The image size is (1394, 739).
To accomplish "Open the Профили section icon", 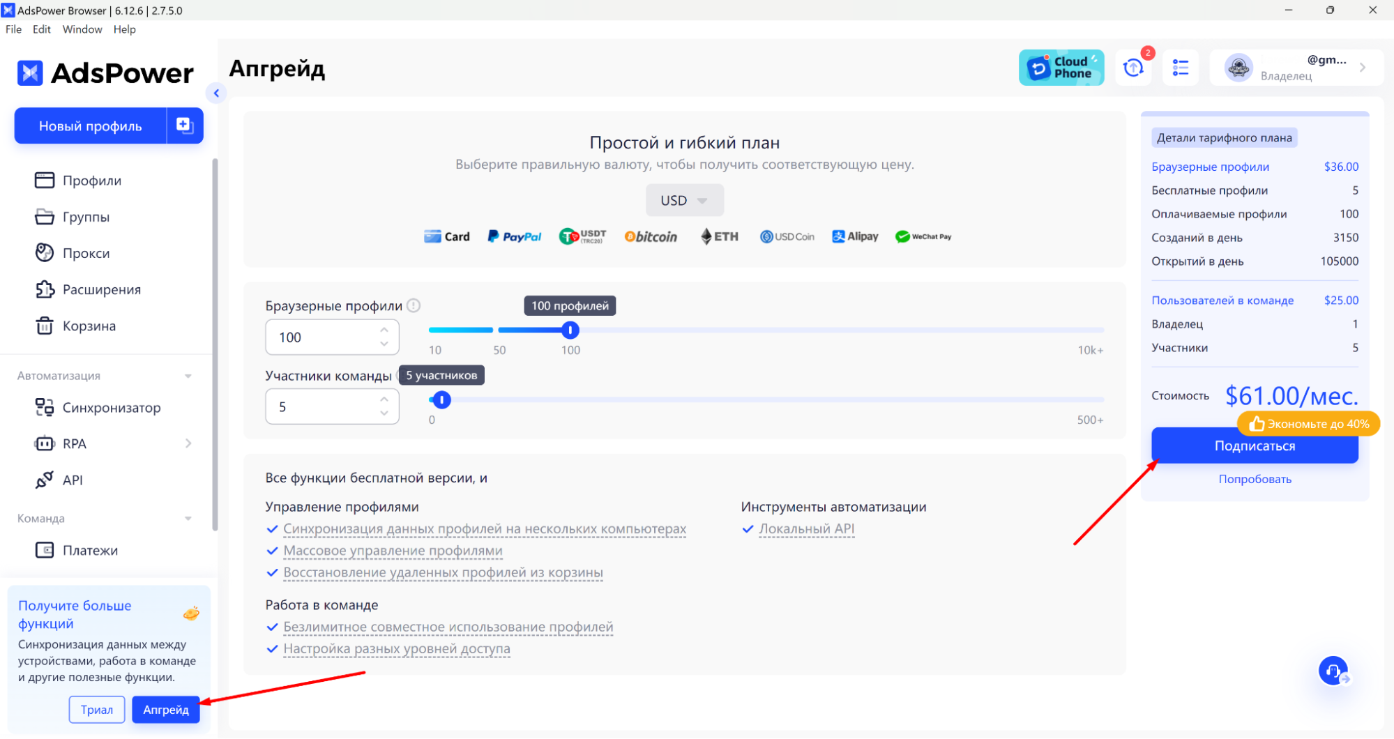I will pos(45,181).
